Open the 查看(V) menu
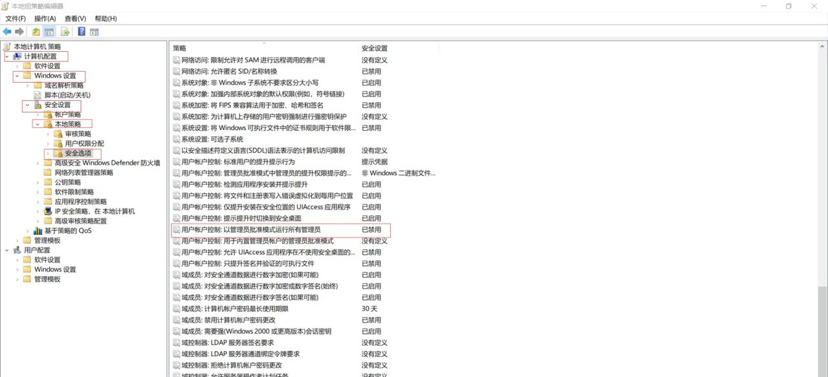This screenshot has height=377, width=828. tap(75, 19)
